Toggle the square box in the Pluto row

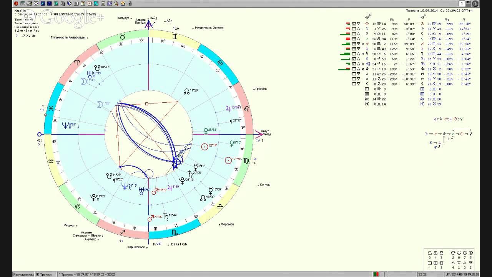tap(354, 69)
